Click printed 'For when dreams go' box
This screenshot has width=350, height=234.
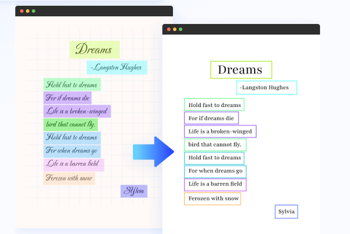tap(215, 172)
